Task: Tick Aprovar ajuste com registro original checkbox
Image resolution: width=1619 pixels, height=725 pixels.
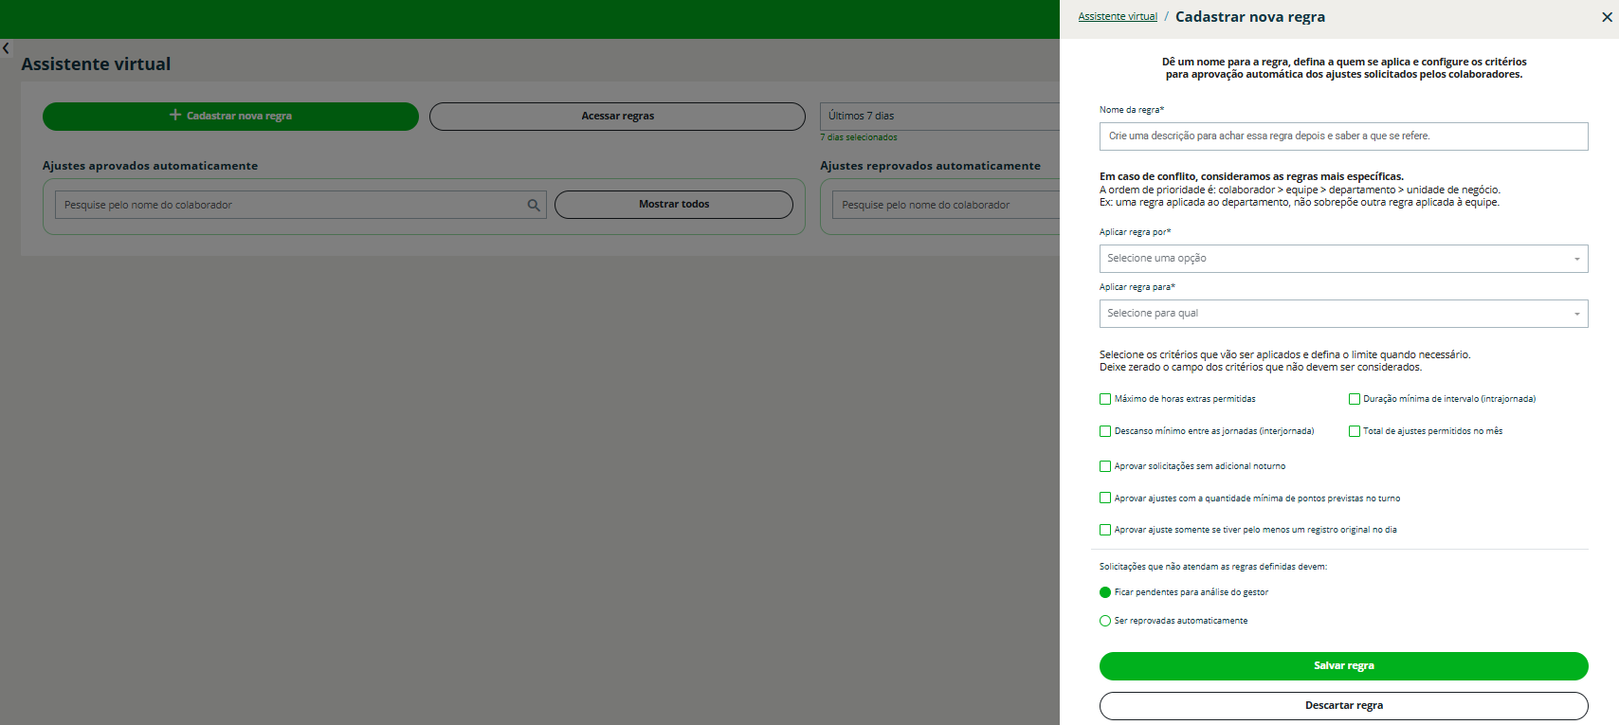Action: click(1105, 530)
